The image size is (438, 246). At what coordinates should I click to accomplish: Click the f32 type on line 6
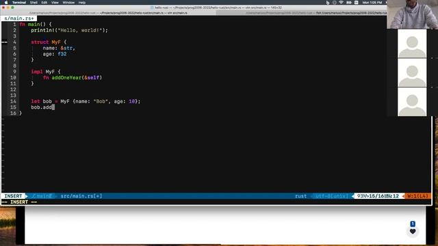click(62, 54)
